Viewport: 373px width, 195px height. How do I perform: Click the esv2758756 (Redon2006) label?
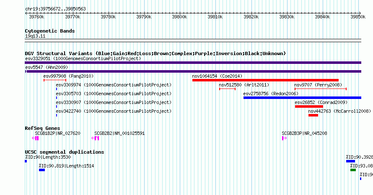coord(271,94)
